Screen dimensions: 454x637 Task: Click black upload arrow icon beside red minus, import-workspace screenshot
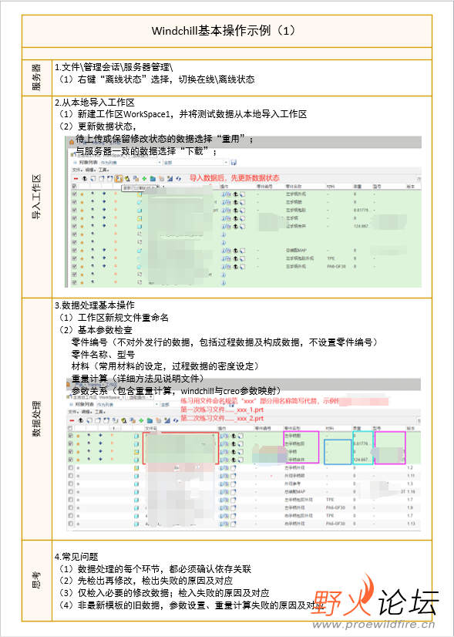(x=85, y=179)
